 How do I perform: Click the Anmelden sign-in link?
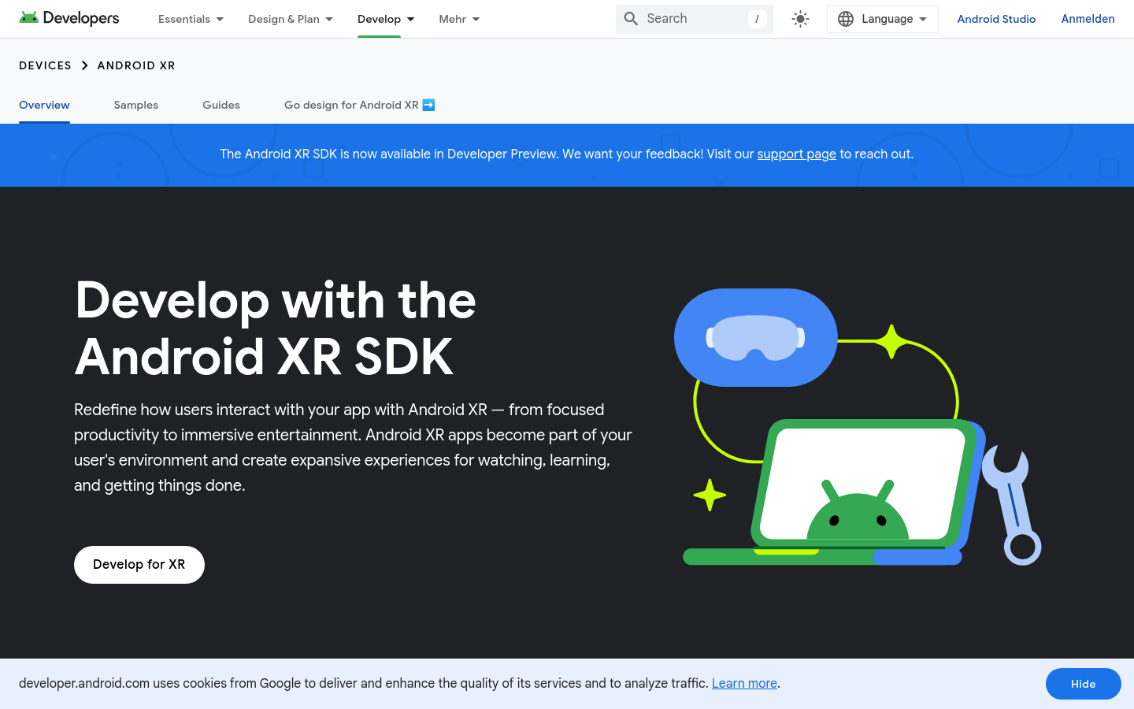[1088, 19]
